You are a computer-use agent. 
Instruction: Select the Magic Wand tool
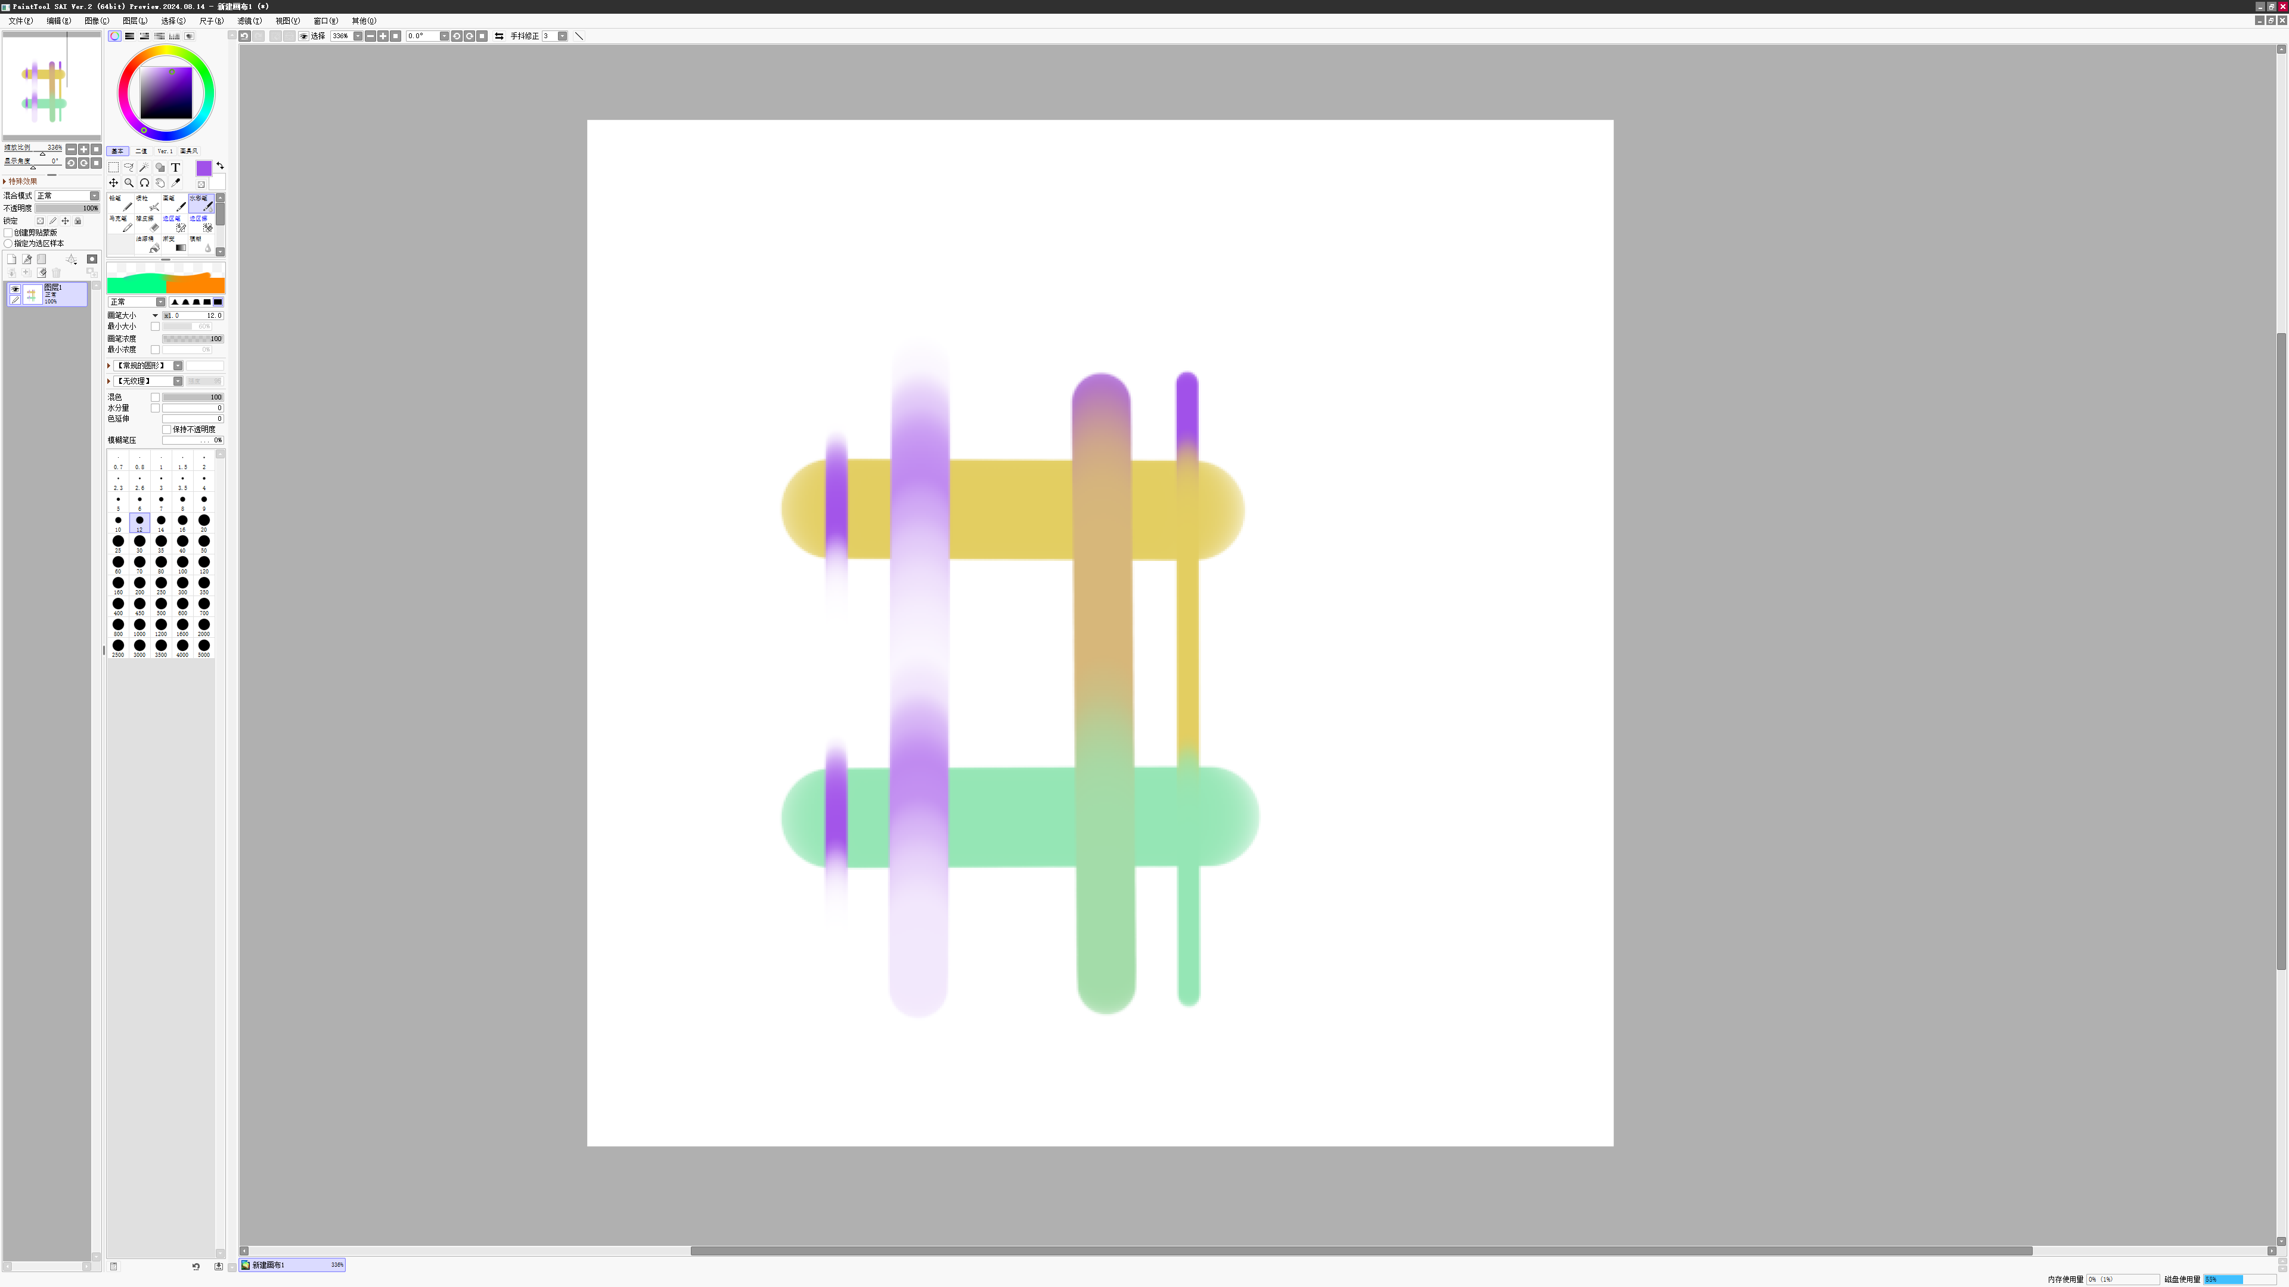[x=144, y=167]
